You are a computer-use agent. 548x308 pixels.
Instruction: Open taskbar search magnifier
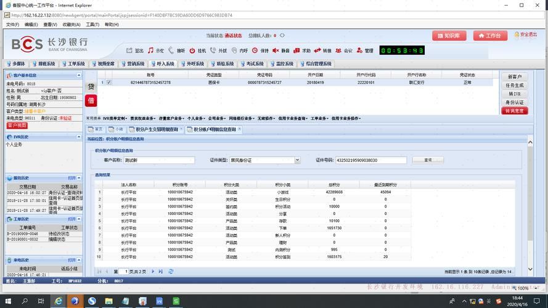coord(25,301)
